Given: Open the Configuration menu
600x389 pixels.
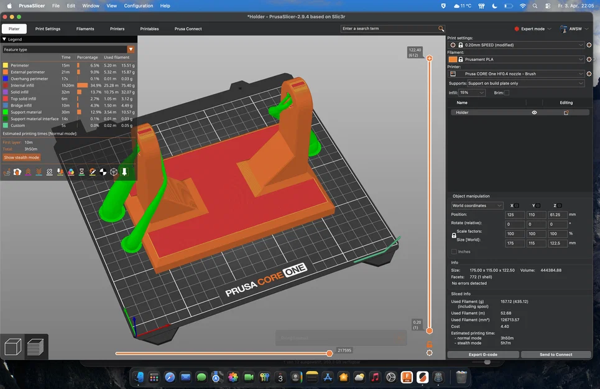Looking at the screenshot, I should (x=138, y=6).
